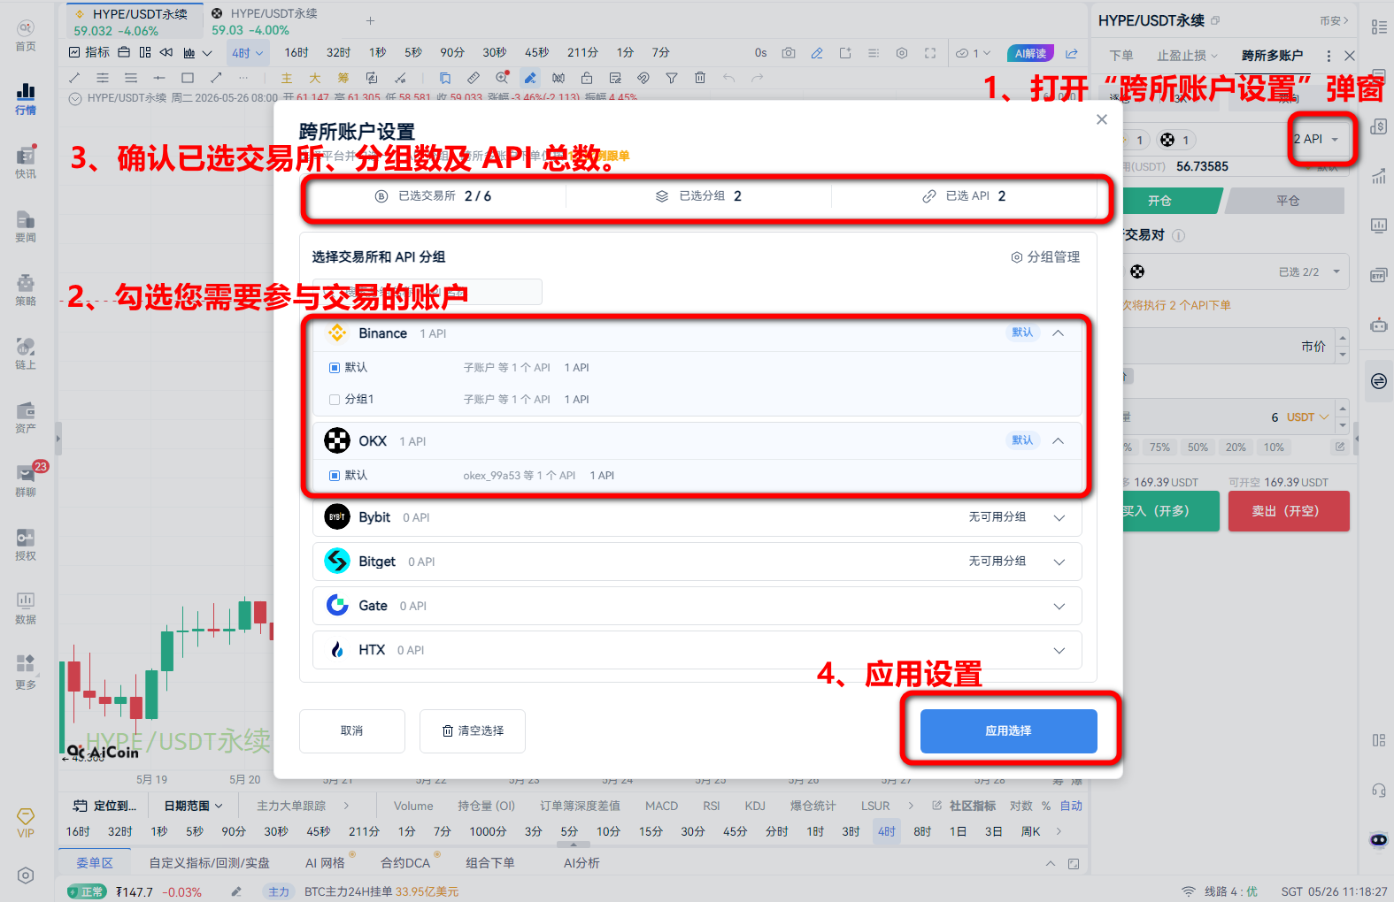Open the 4时 timeframe dropdown
This screenshot has width=1394, height=902.
pos(248,53)
